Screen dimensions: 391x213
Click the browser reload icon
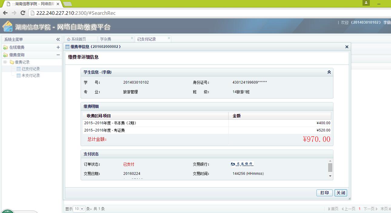click(23, 13)
